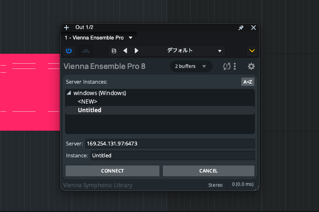Select the <NEW> instance entry
The height and width of the screenshot is (212, 319).
pos(87,102)
